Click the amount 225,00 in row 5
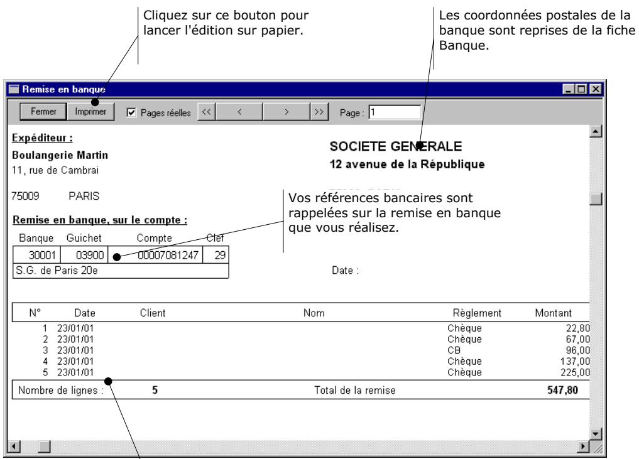The height and width of the screenshot is (459, 639). (575, 372)
